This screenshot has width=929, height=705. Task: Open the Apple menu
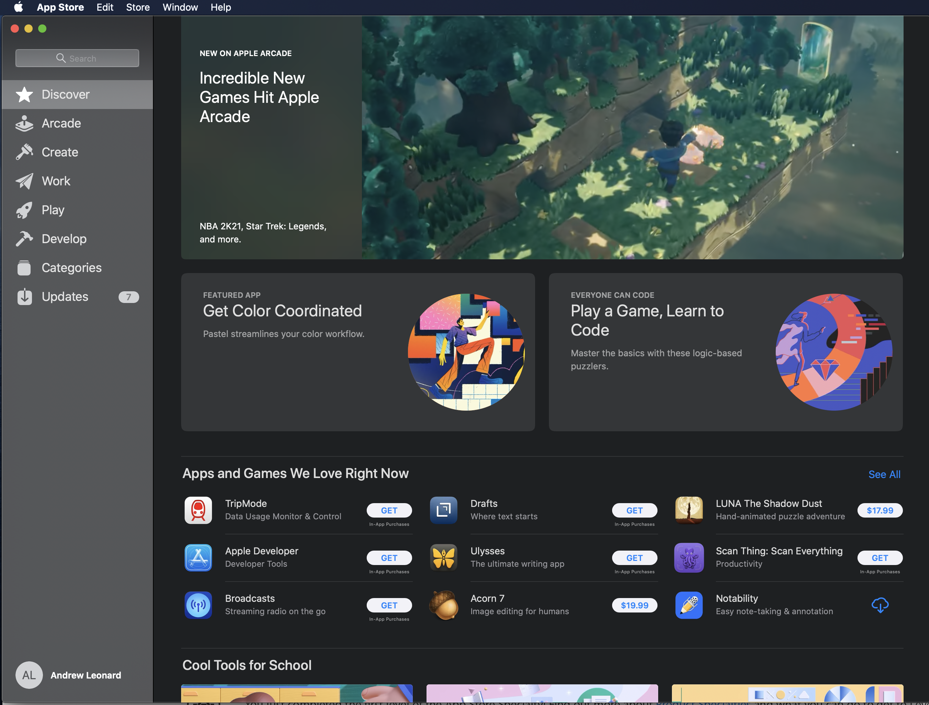pyautogui.click(x=19, y=7)
